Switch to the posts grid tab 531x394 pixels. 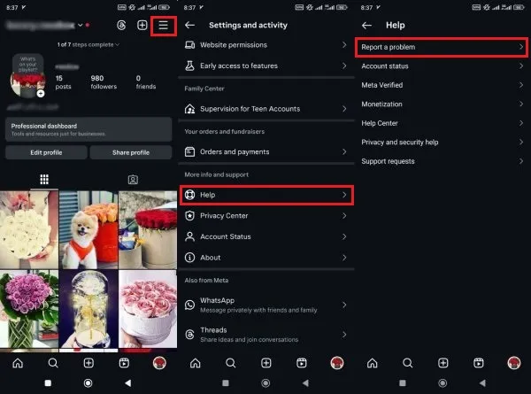pos(44,179)
